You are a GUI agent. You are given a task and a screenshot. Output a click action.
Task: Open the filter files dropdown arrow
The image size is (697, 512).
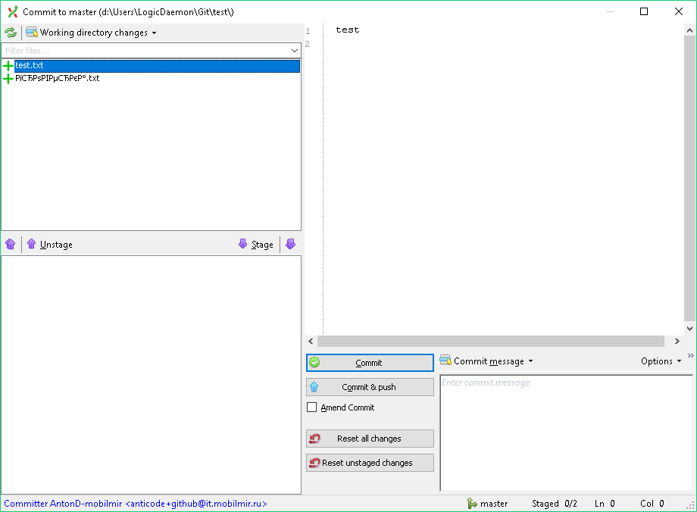pyautogui.click(x=294, y=48)
